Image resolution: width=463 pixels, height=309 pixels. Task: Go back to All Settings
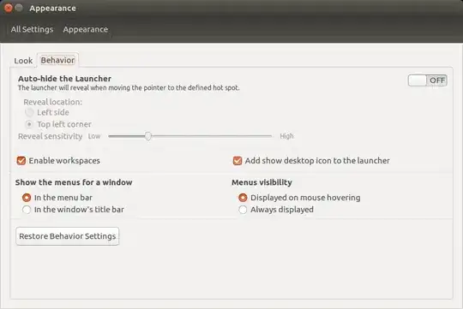coord(32,29)
